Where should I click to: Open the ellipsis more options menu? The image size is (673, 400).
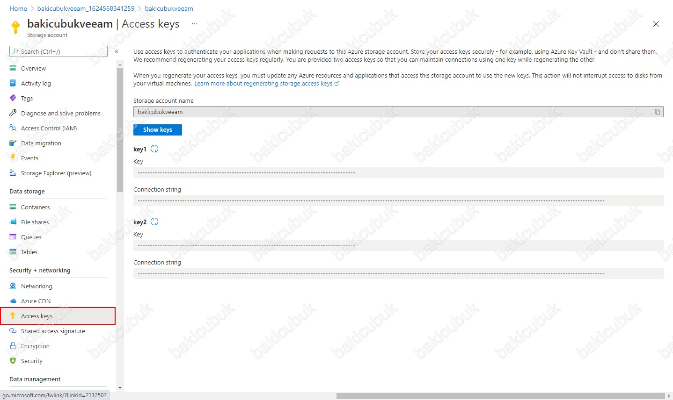pyautogui.click(x=194, y=23)
